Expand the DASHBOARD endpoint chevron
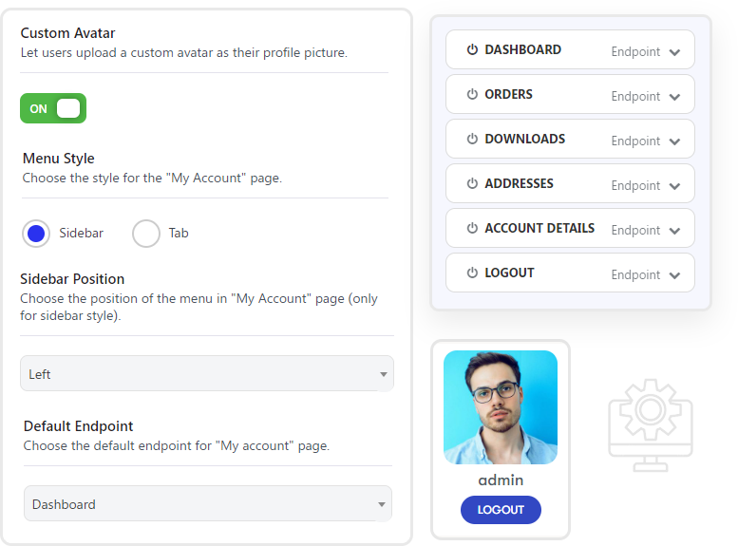 pos(674,52)
